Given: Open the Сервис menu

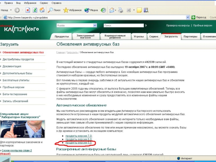Looking at the screenshot, I should [44, 3].
